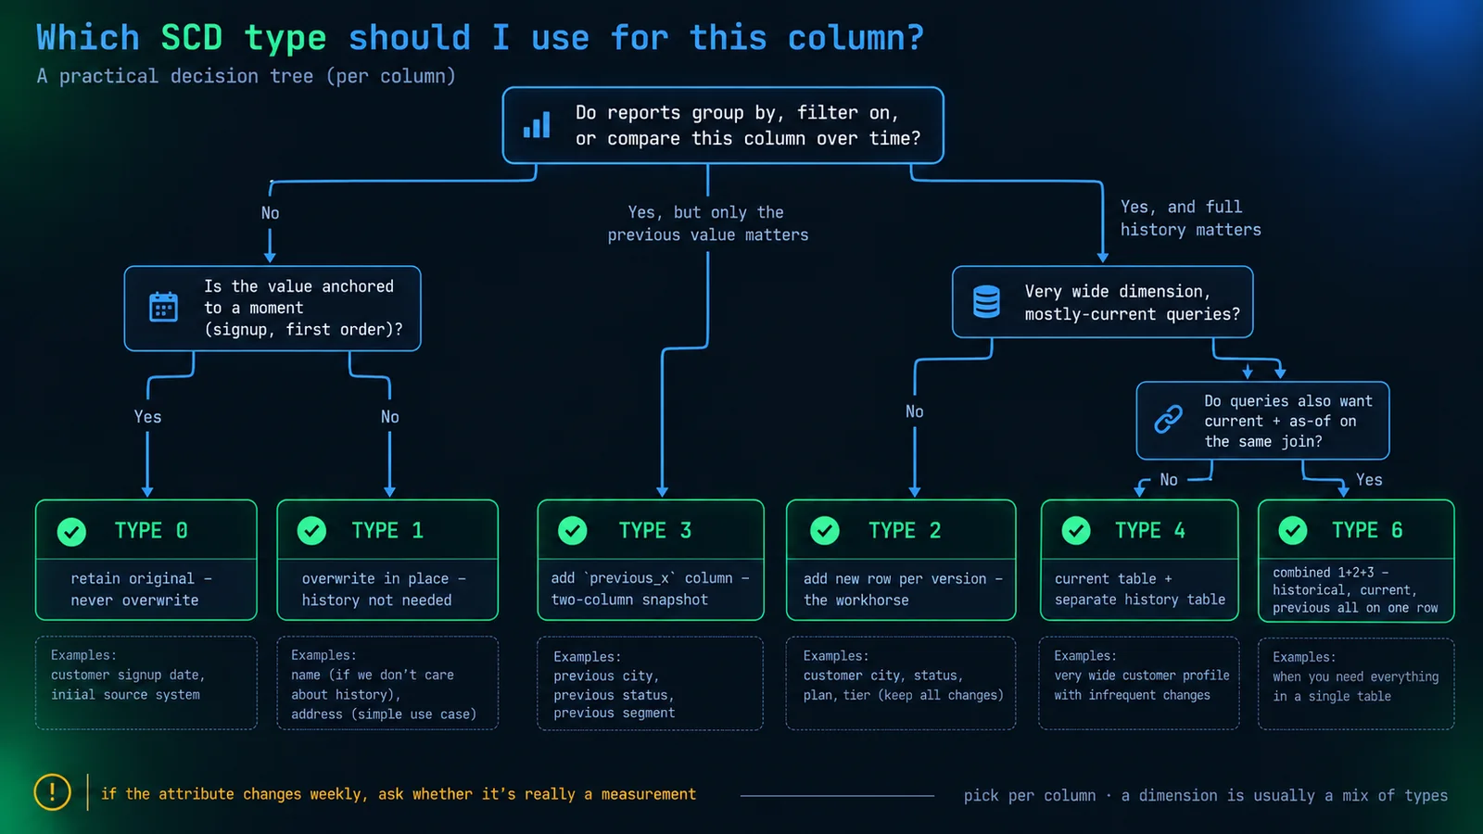The image size is (1483, 834).
Task: Click the green checkmark next to TYPE 3
Action: (573, 530)
